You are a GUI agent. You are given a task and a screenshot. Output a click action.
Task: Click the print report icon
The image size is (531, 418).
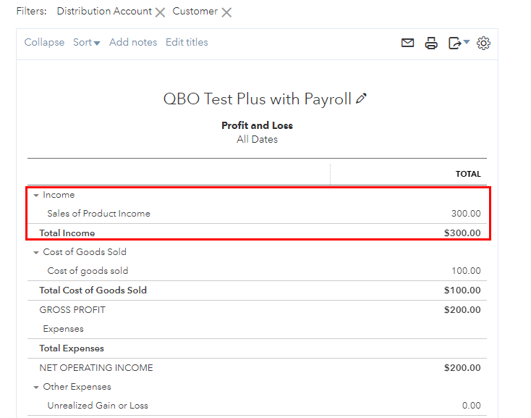click(x=431, y=43)
